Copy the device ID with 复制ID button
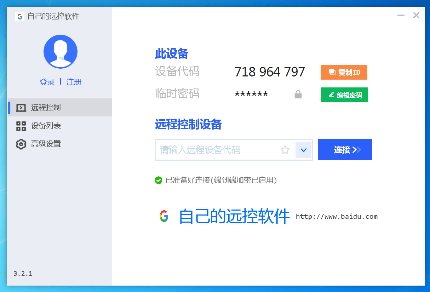The width and height of the screenshot is (430, 292). 344,72
